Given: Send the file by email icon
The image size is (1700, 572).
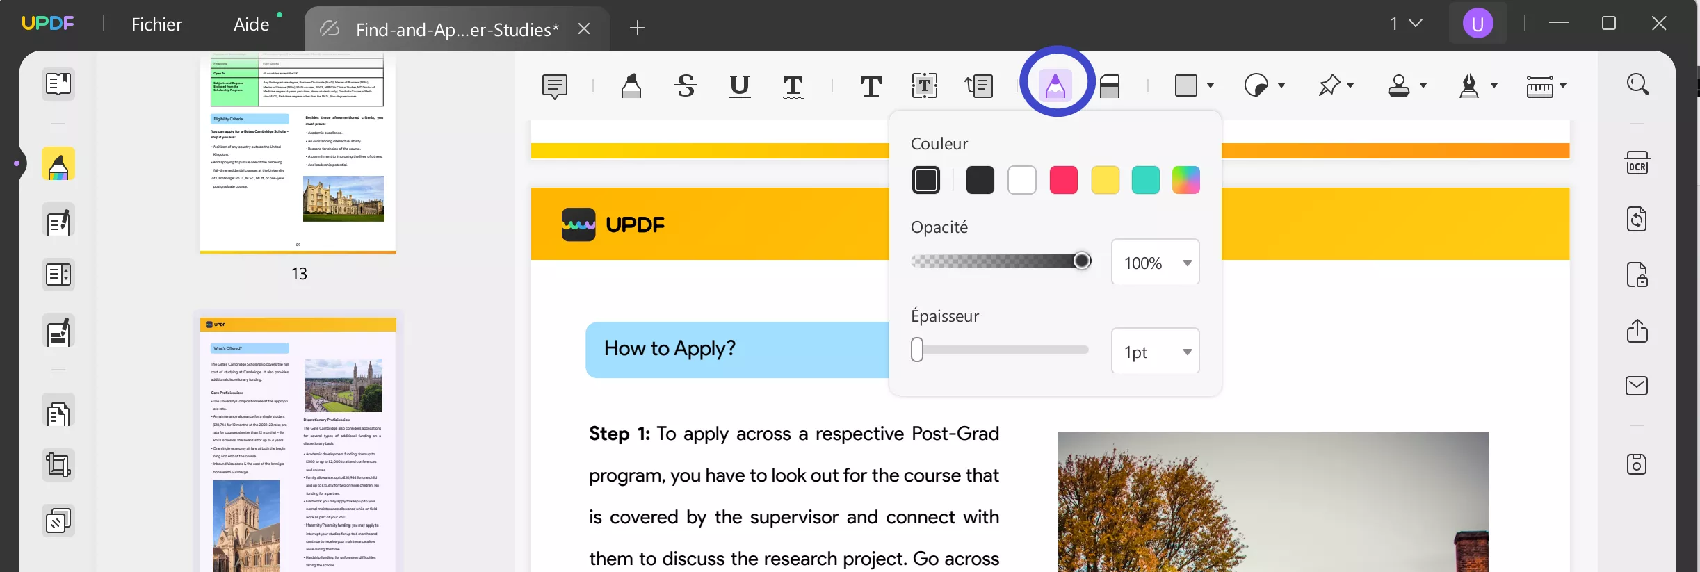Looking at the screenshot, I should coord(1637,386).
